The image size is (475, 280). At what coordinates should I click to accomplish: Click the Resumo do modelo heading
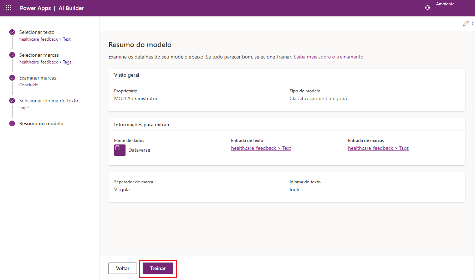pyautogui.click(x=140, y=45)
